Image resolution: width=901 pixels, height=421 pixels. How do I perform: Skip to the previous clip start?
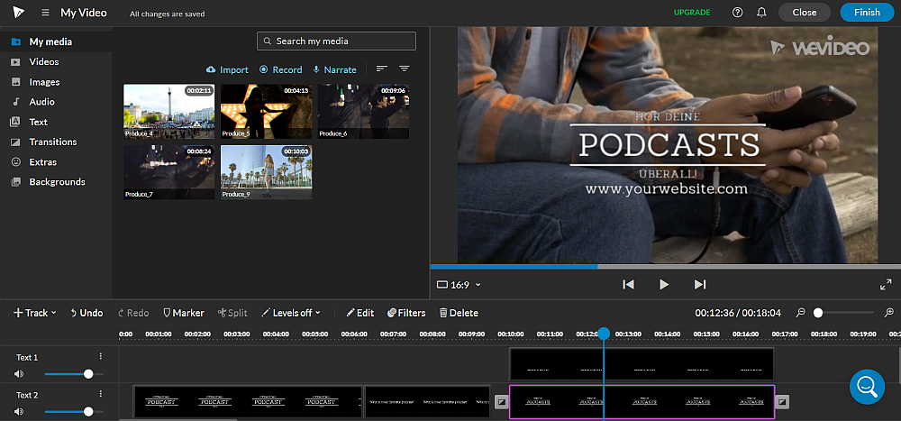pos(628,285)
